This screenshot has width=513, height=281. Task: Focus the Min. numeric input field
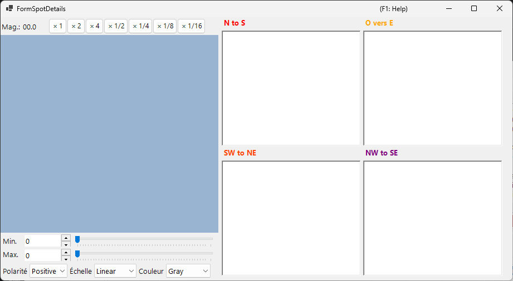[x=43, y=241]
